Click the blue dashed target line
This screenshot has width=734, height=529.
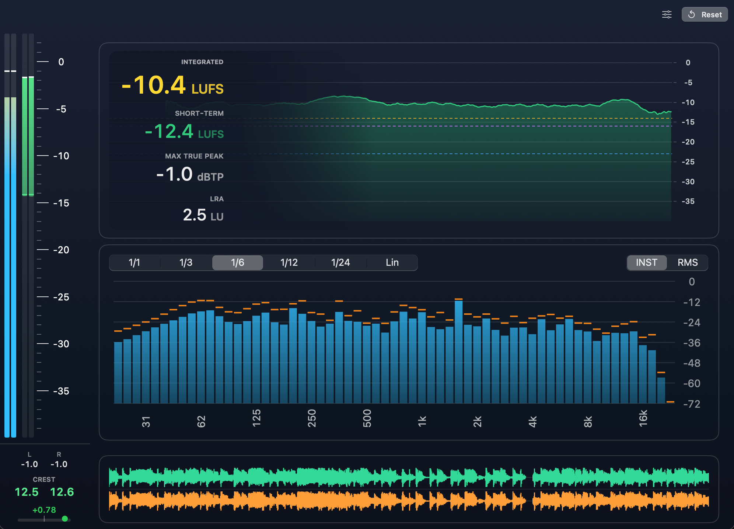(391, 154)
